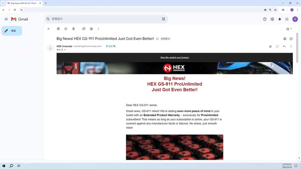Open the Windows Start menu

click(x=3, y=166)
